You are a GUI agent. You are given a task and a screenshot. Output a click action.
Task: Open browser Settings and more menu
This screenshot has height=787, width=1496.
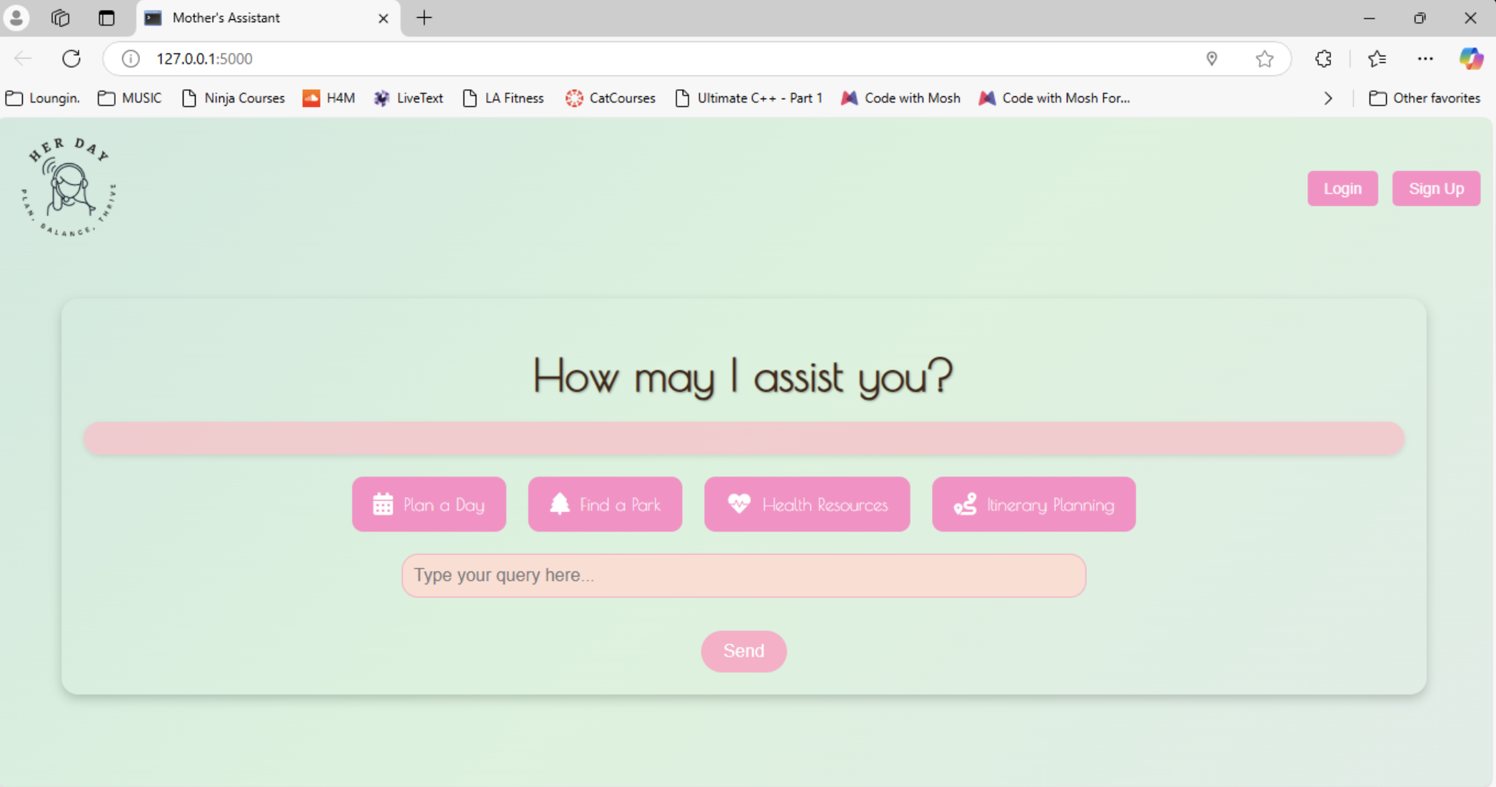1425,59
